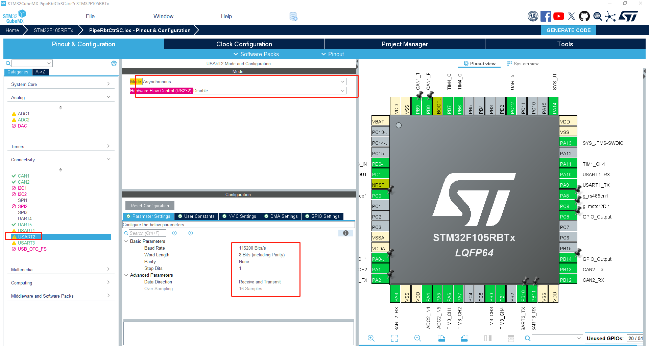Image resolution: width=649 pixels, height=346 pixels.
Task: Open the Window menu
Action: pyautogui.click(x=163, y=16)
